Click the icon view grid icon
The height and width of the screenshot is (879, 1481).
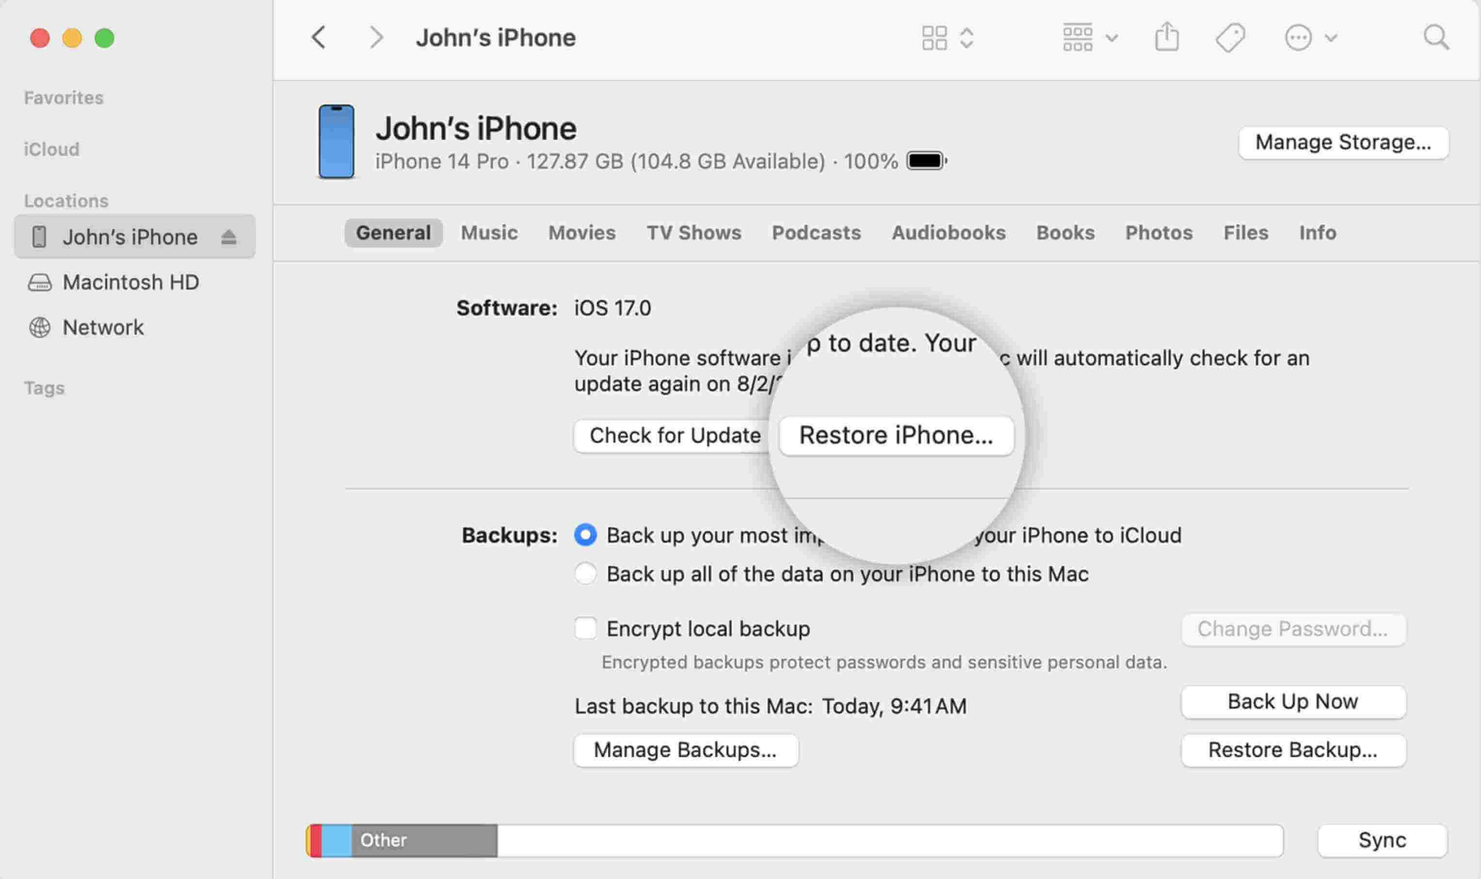934,38
